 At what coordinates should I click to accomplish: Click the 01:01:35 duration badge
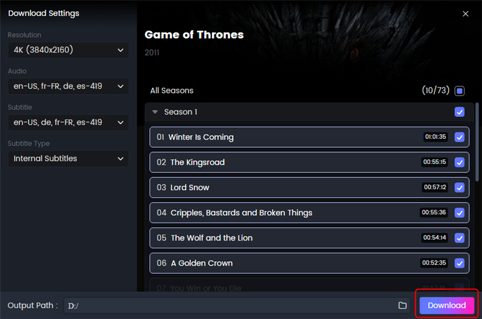(435, 136)
